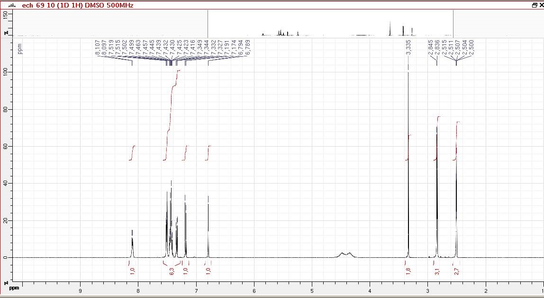
Task: Select the 2,507 peak label
Action: click(x=458, y=47)
